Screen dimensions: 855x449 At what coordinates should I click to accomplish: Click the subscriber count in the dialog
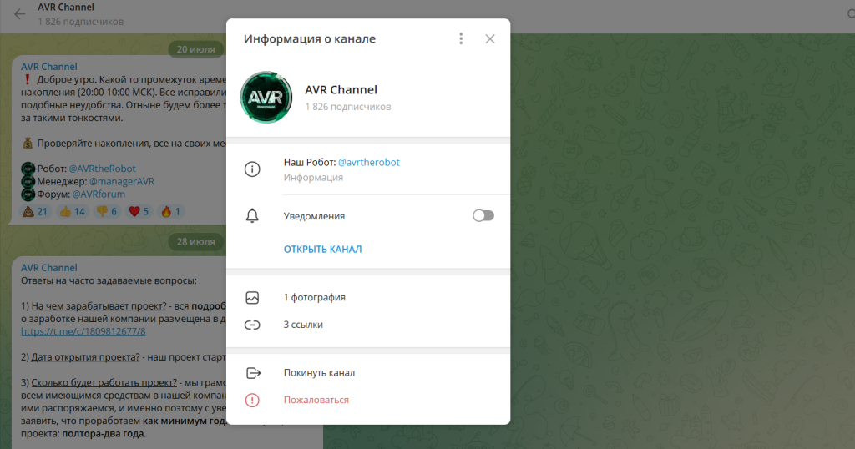tap(348, 107)
